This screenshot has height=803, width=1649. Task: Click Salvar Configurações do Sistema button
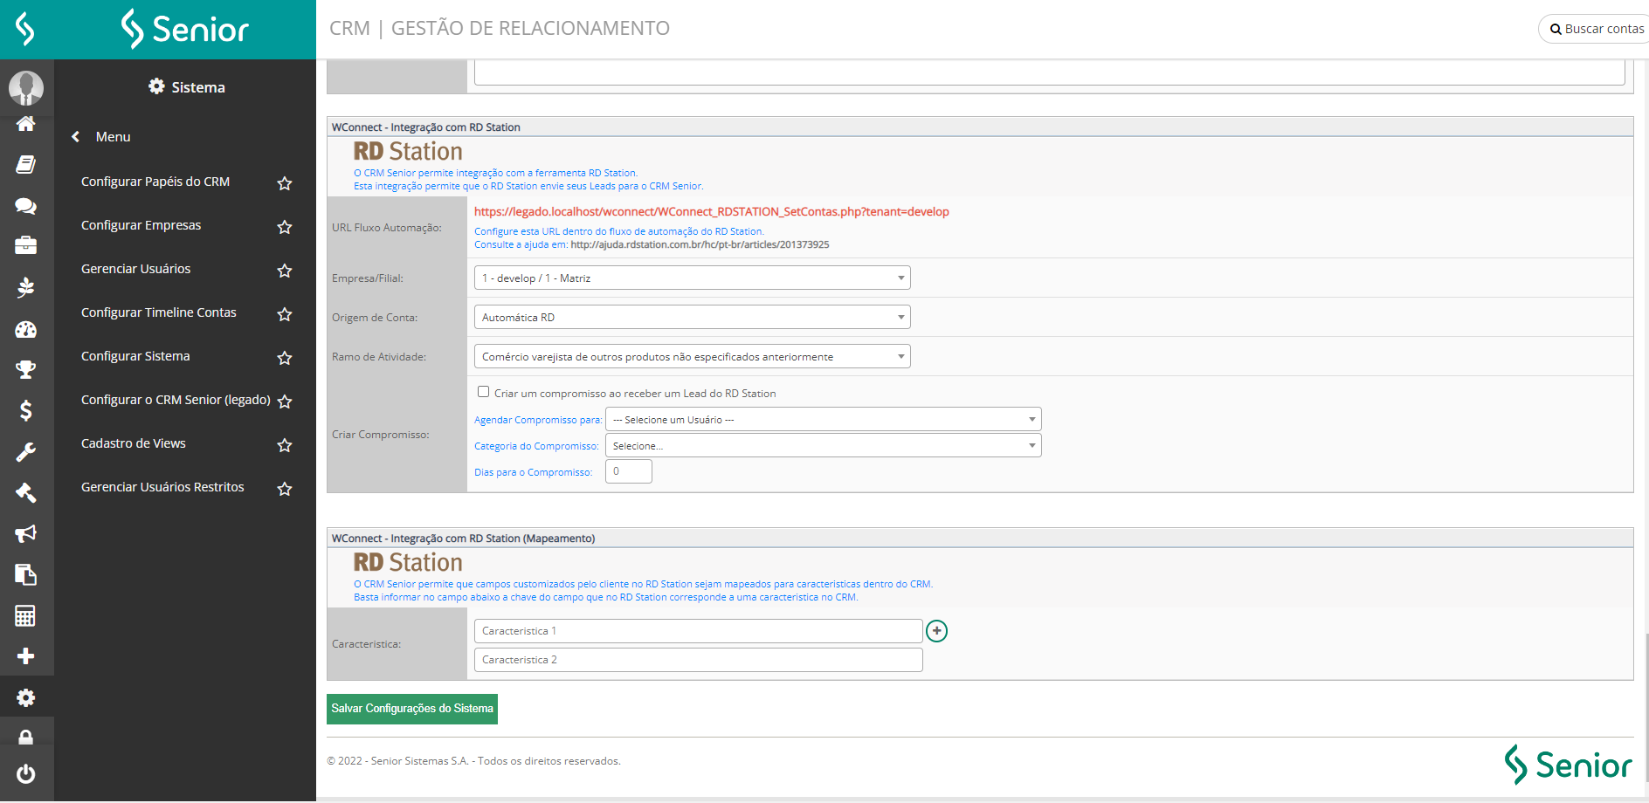click(x=412, y=709)
